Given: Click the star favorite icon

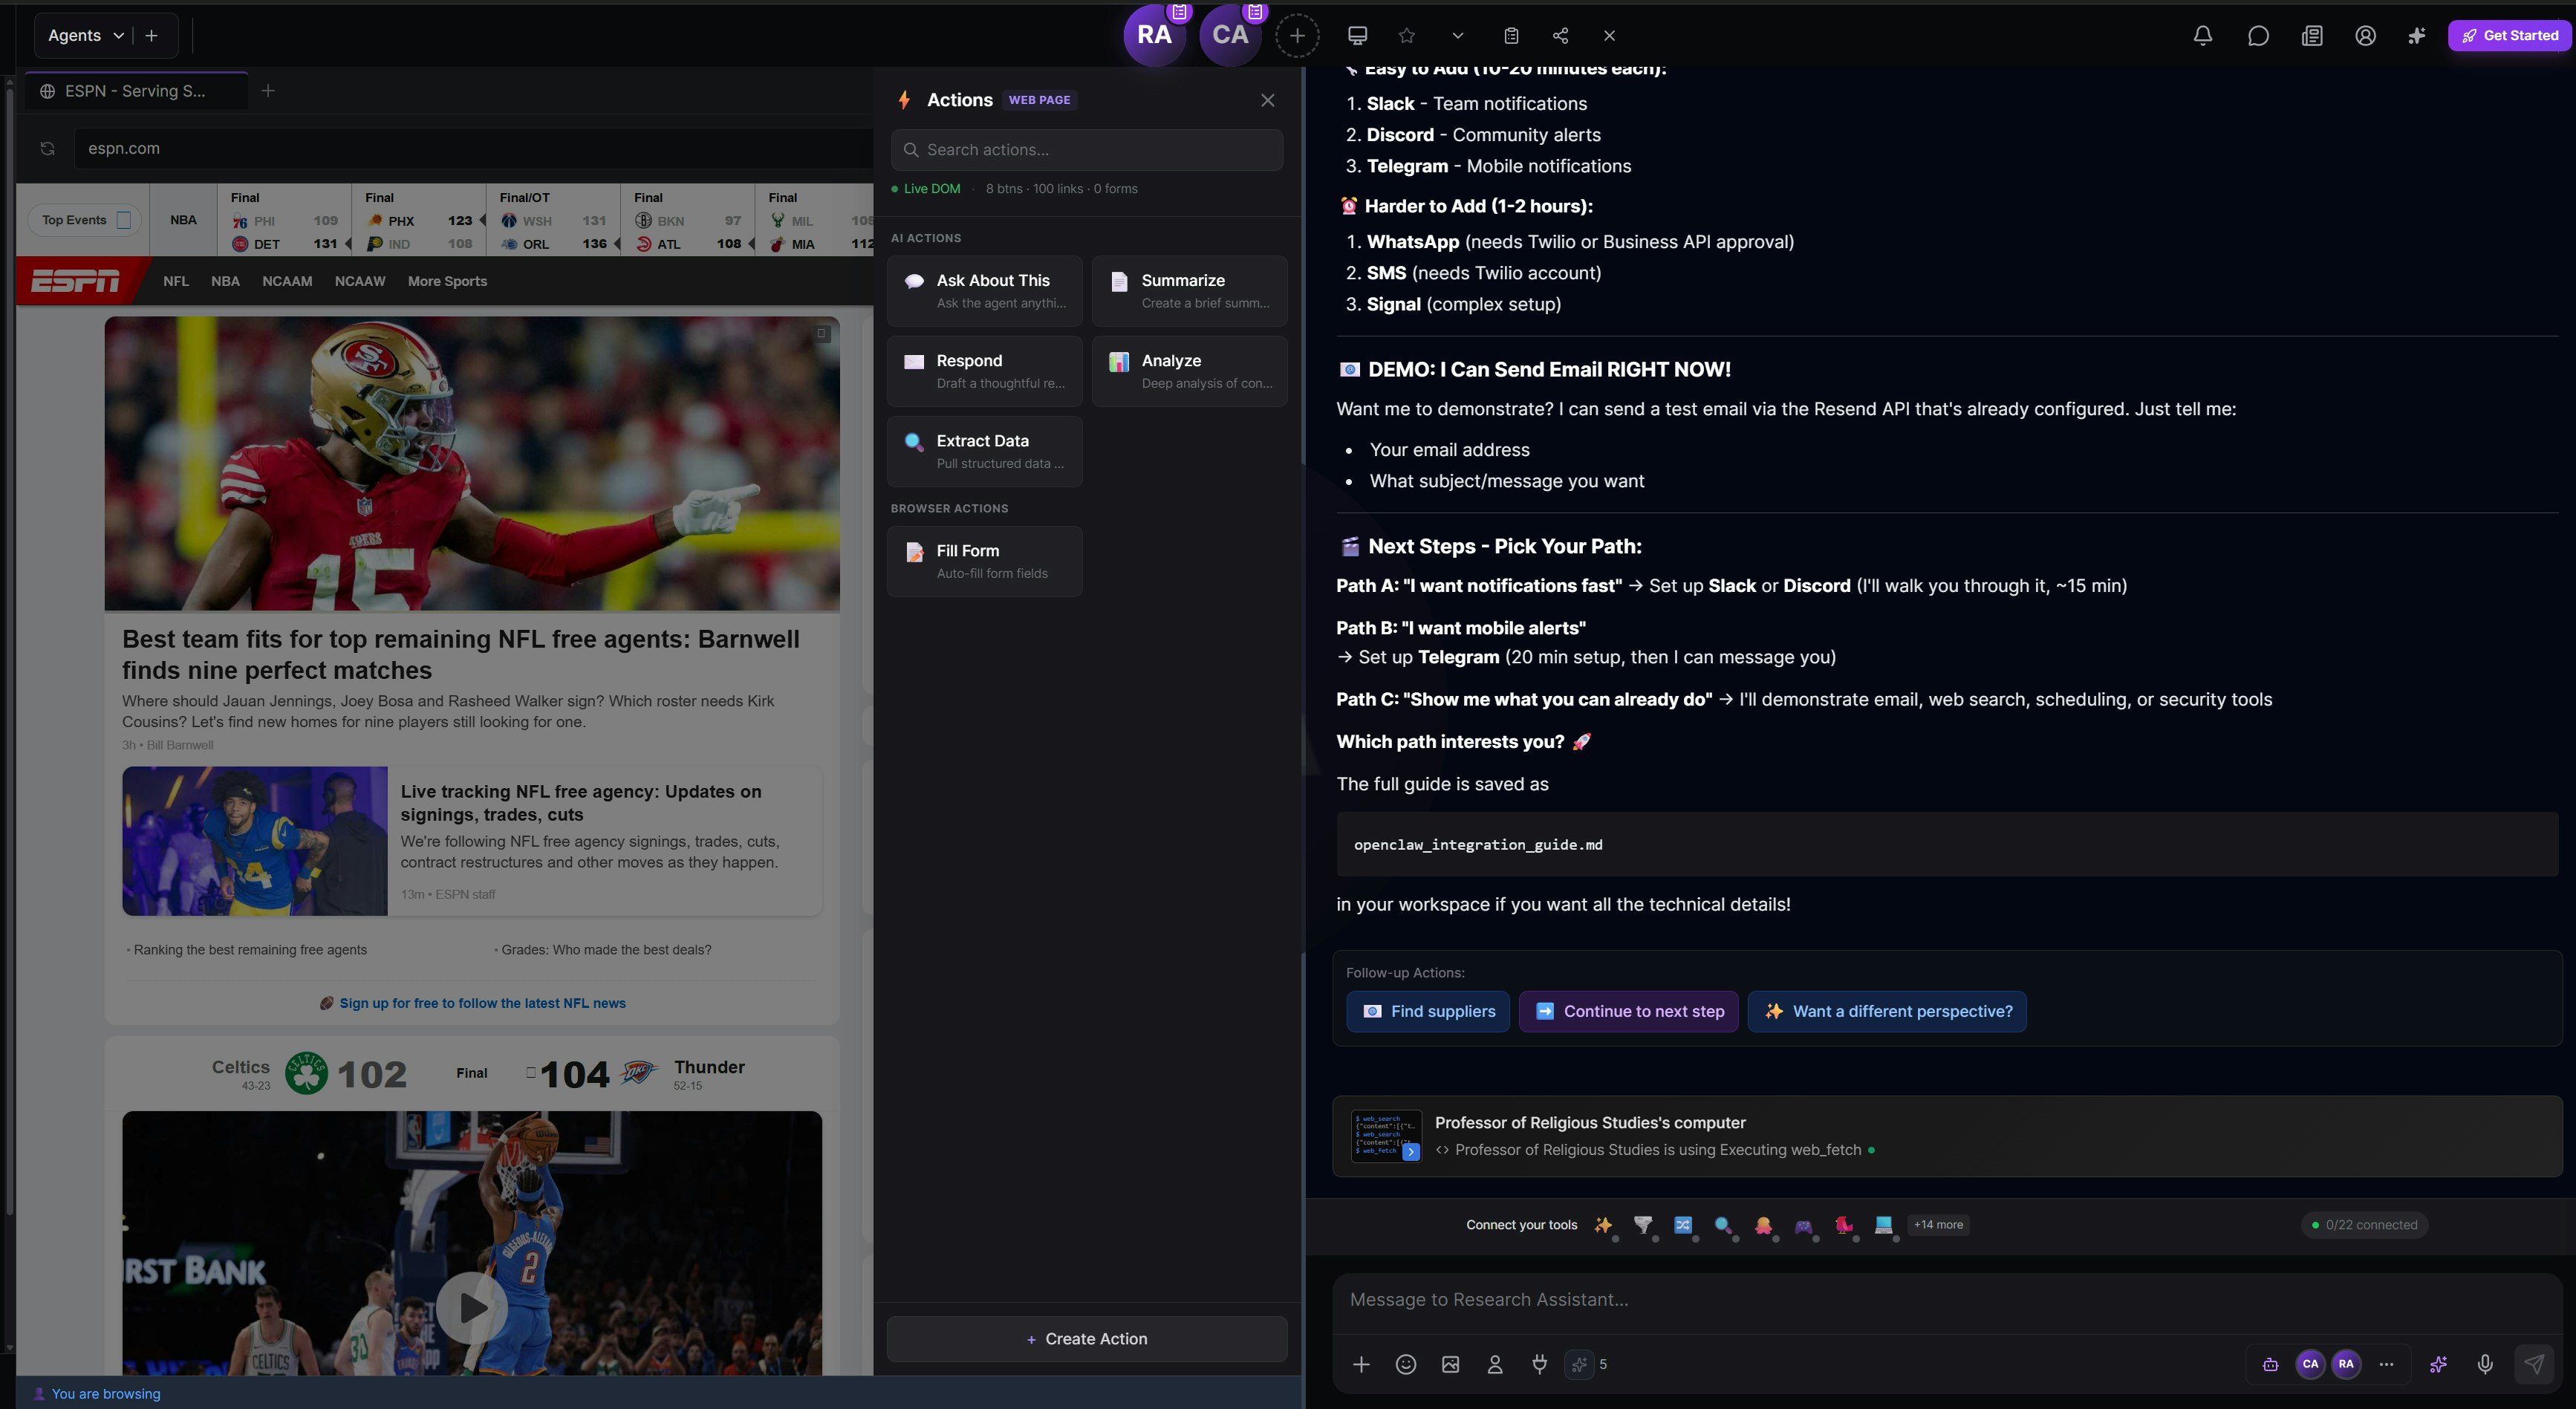Looking at the screenshot, I should [1407, 36].
